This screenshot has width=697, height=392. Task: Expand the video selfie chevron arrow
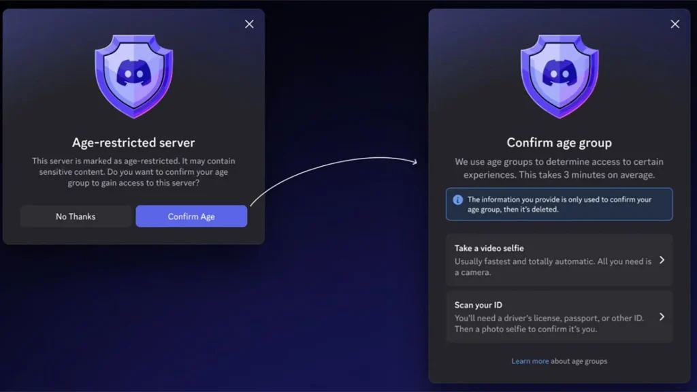(x=662, y=260)
